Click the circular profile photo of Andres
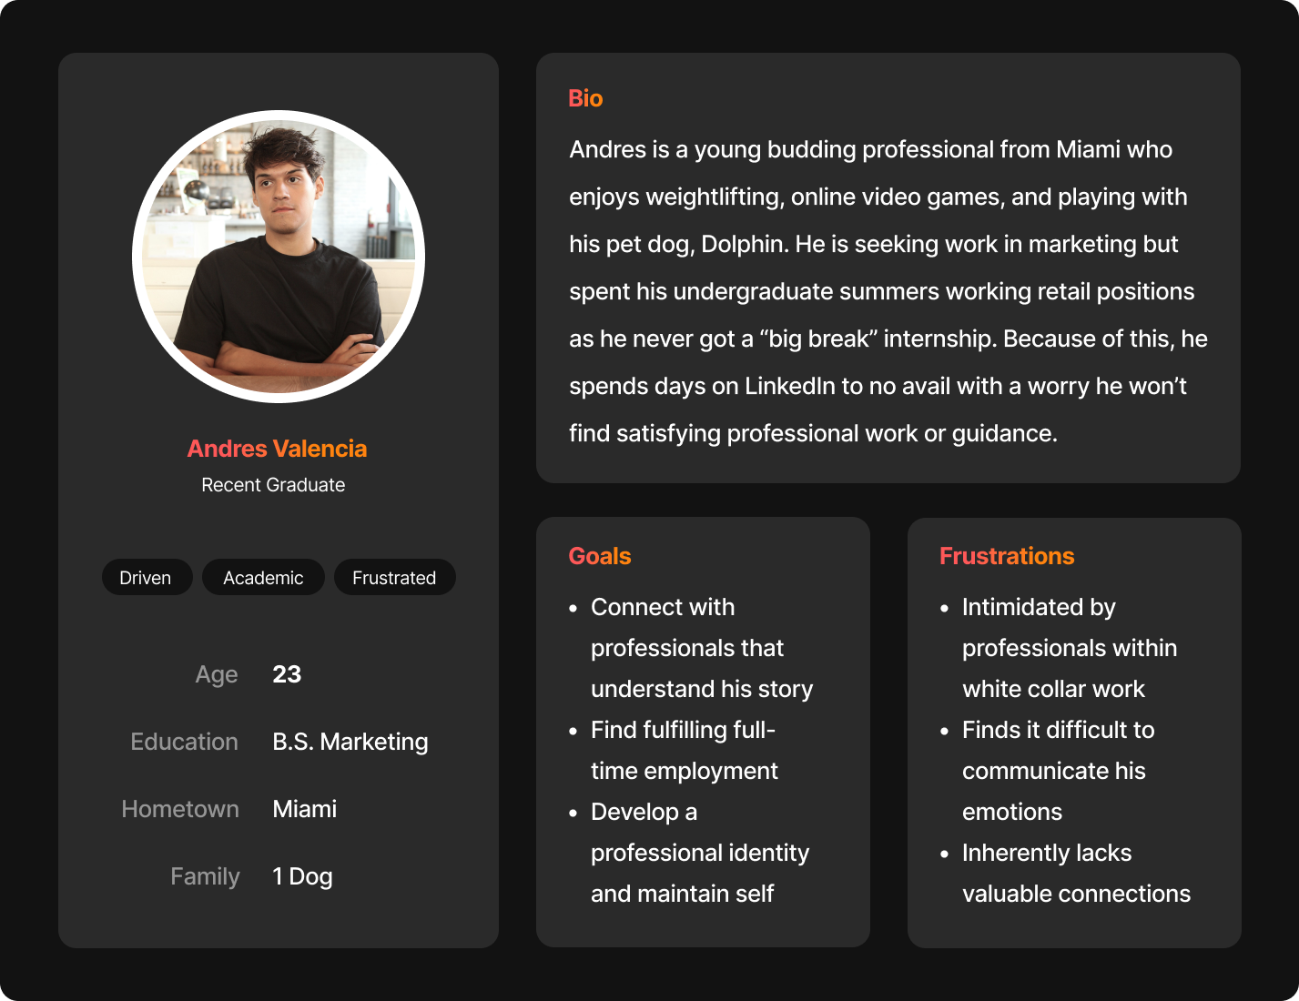Image resolution: width=1299 pixels, height=1001 pixels. pos(279,257)
